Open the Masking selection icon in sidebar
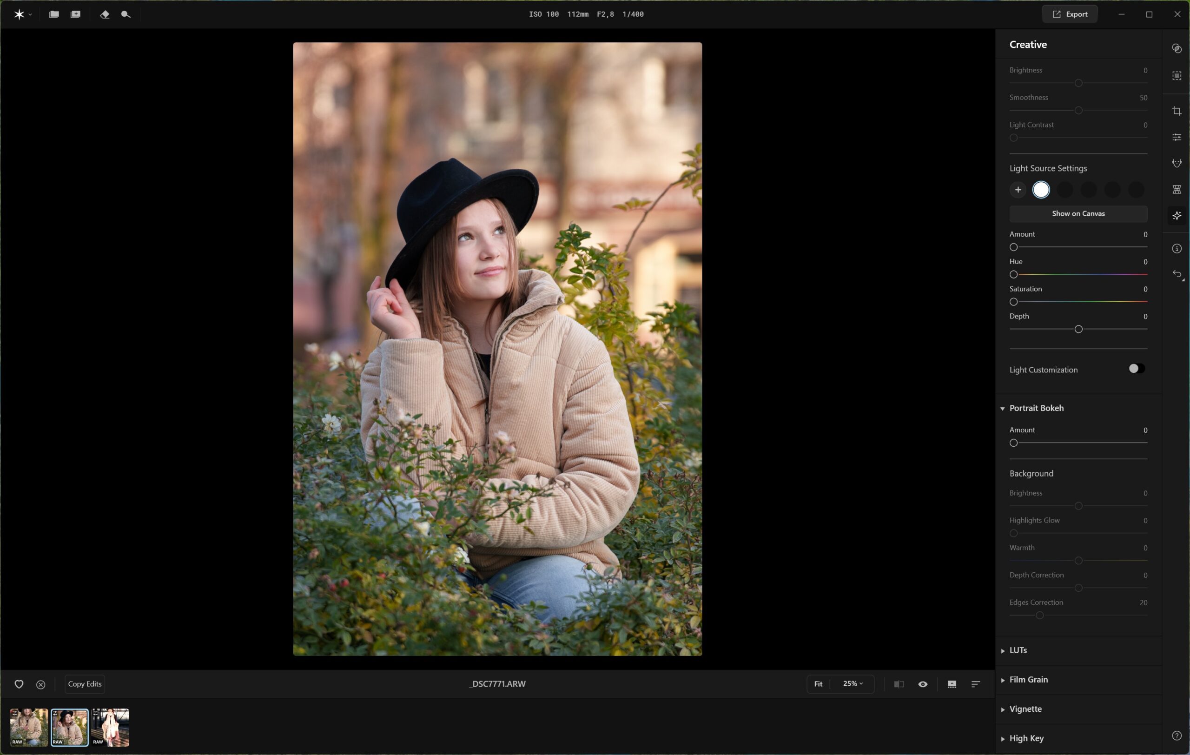 (x=1177, y=76)
